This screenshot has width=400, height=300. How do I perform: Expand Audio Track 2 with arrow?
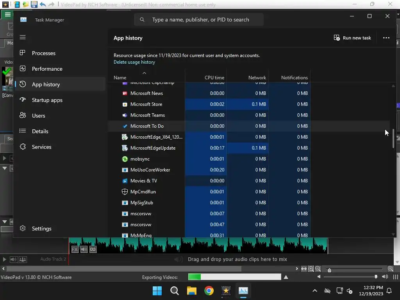click(4, 259)
